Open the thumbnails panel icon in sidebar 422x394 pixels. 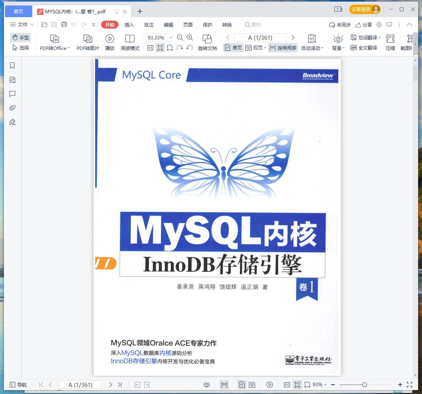coord(13,80)
